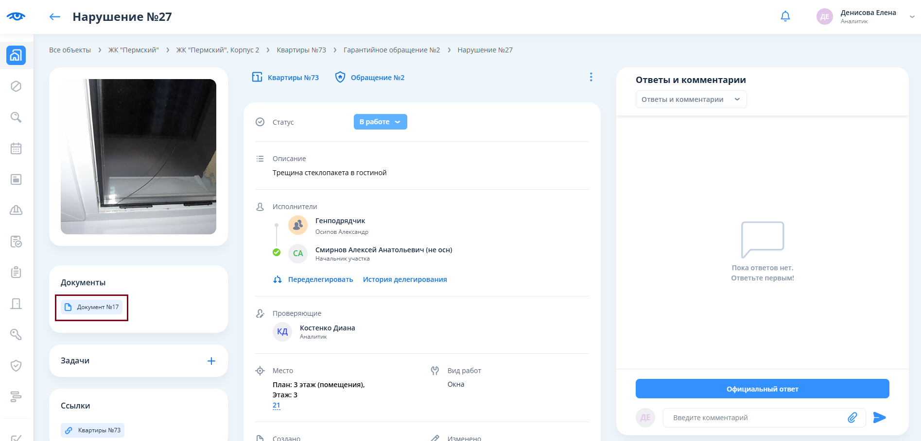Viewport: 921px width, 441px height.
Task: Open the Gantt chart sidebar icon
Action: tap(16, 396)
